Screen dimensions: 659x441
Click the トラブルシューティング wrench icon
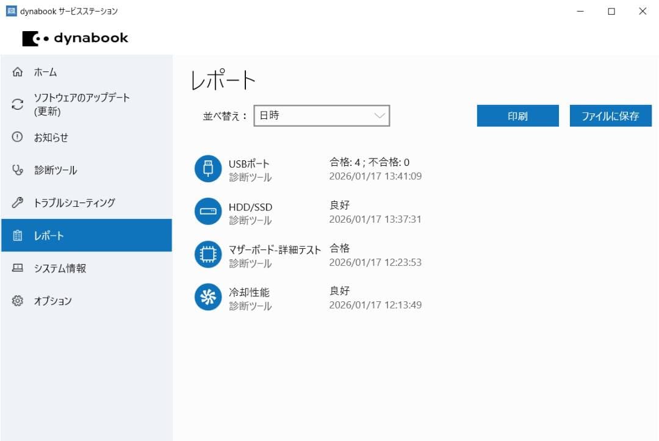16,203
